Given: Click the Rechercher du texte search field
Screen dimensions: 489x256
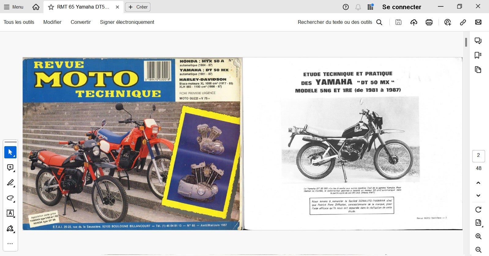Looking at the screenshot, I should (340, 22).
